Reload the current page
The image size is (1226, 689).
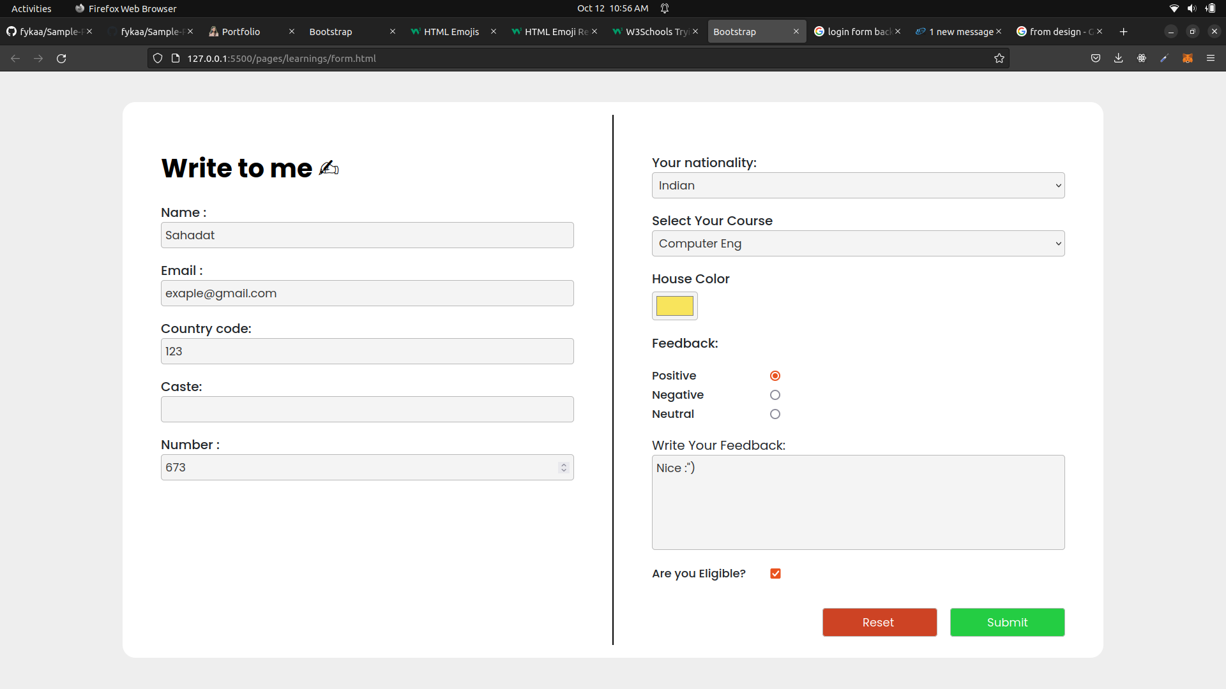pos(61,58)
